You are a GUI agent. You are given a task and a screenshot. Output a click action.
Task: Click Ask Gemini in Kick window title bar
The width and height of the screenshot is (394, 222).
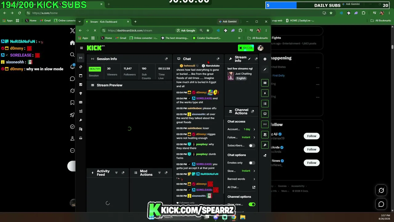click(x=227, y=22)
